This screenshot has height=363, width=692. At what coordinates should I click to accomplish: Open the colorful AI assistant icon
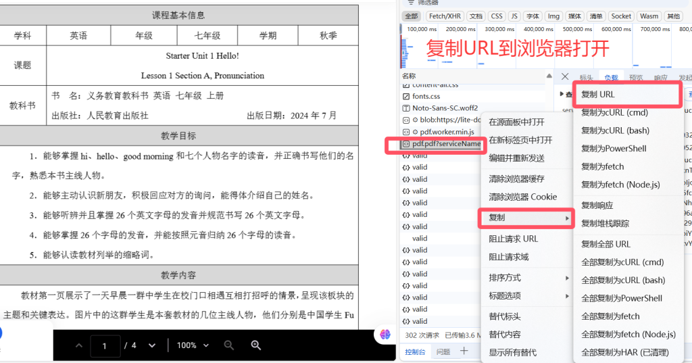pyautogui.click(x=385, y=335)
